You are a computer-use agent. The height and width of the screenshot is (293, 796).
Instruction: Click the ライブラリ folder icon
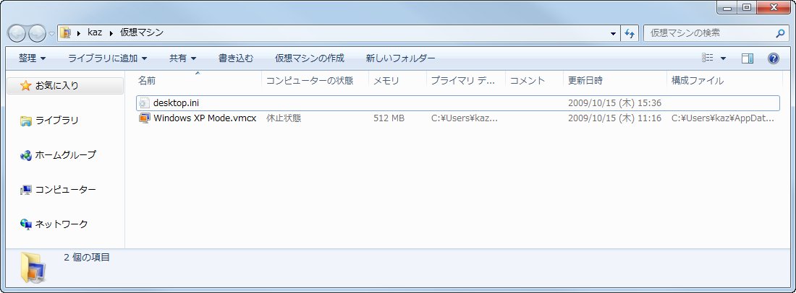point(25,121)
